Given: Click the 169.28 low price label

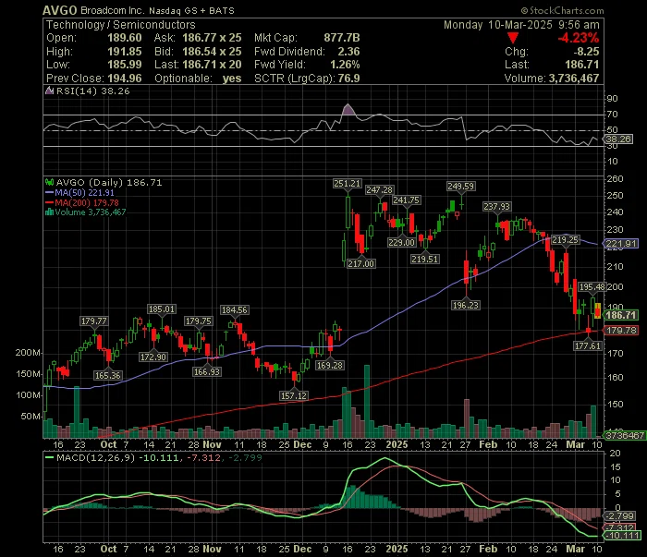Looking at the screenshot, I should point(329,365).
